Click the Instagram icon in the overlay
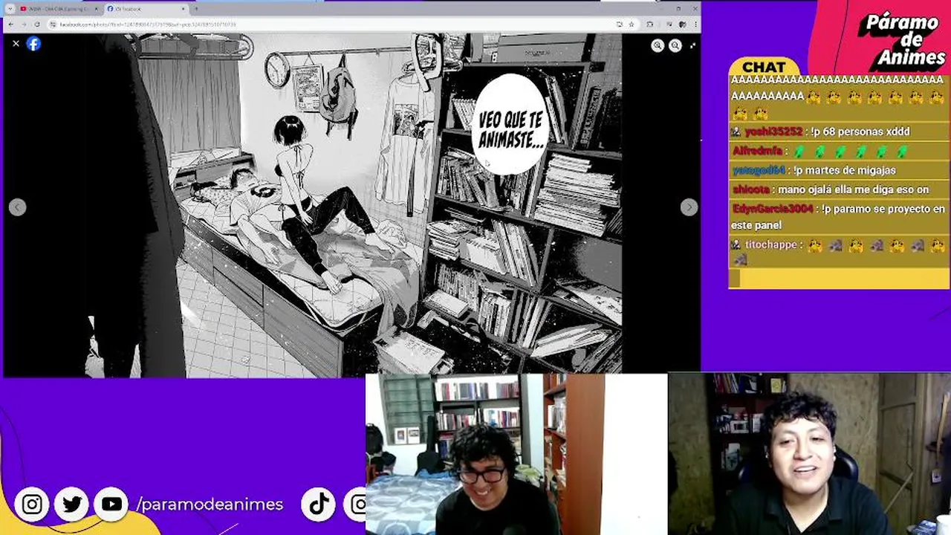Screen dimensions: 951x535 coord(32,505)
